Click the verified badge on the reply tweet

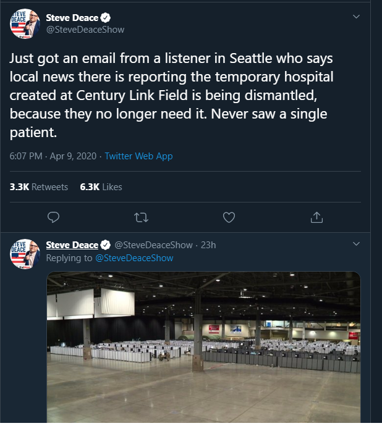tap(106, 245)
